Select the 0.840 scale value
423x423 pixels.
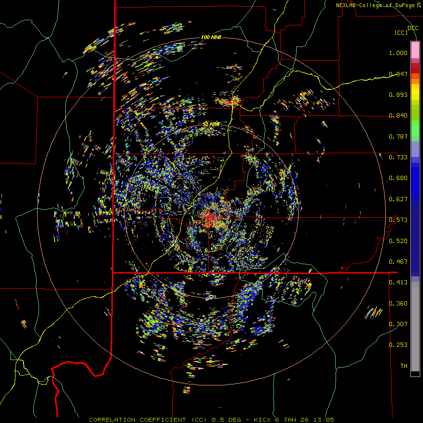pyautogui.click(x=398, y=116)
